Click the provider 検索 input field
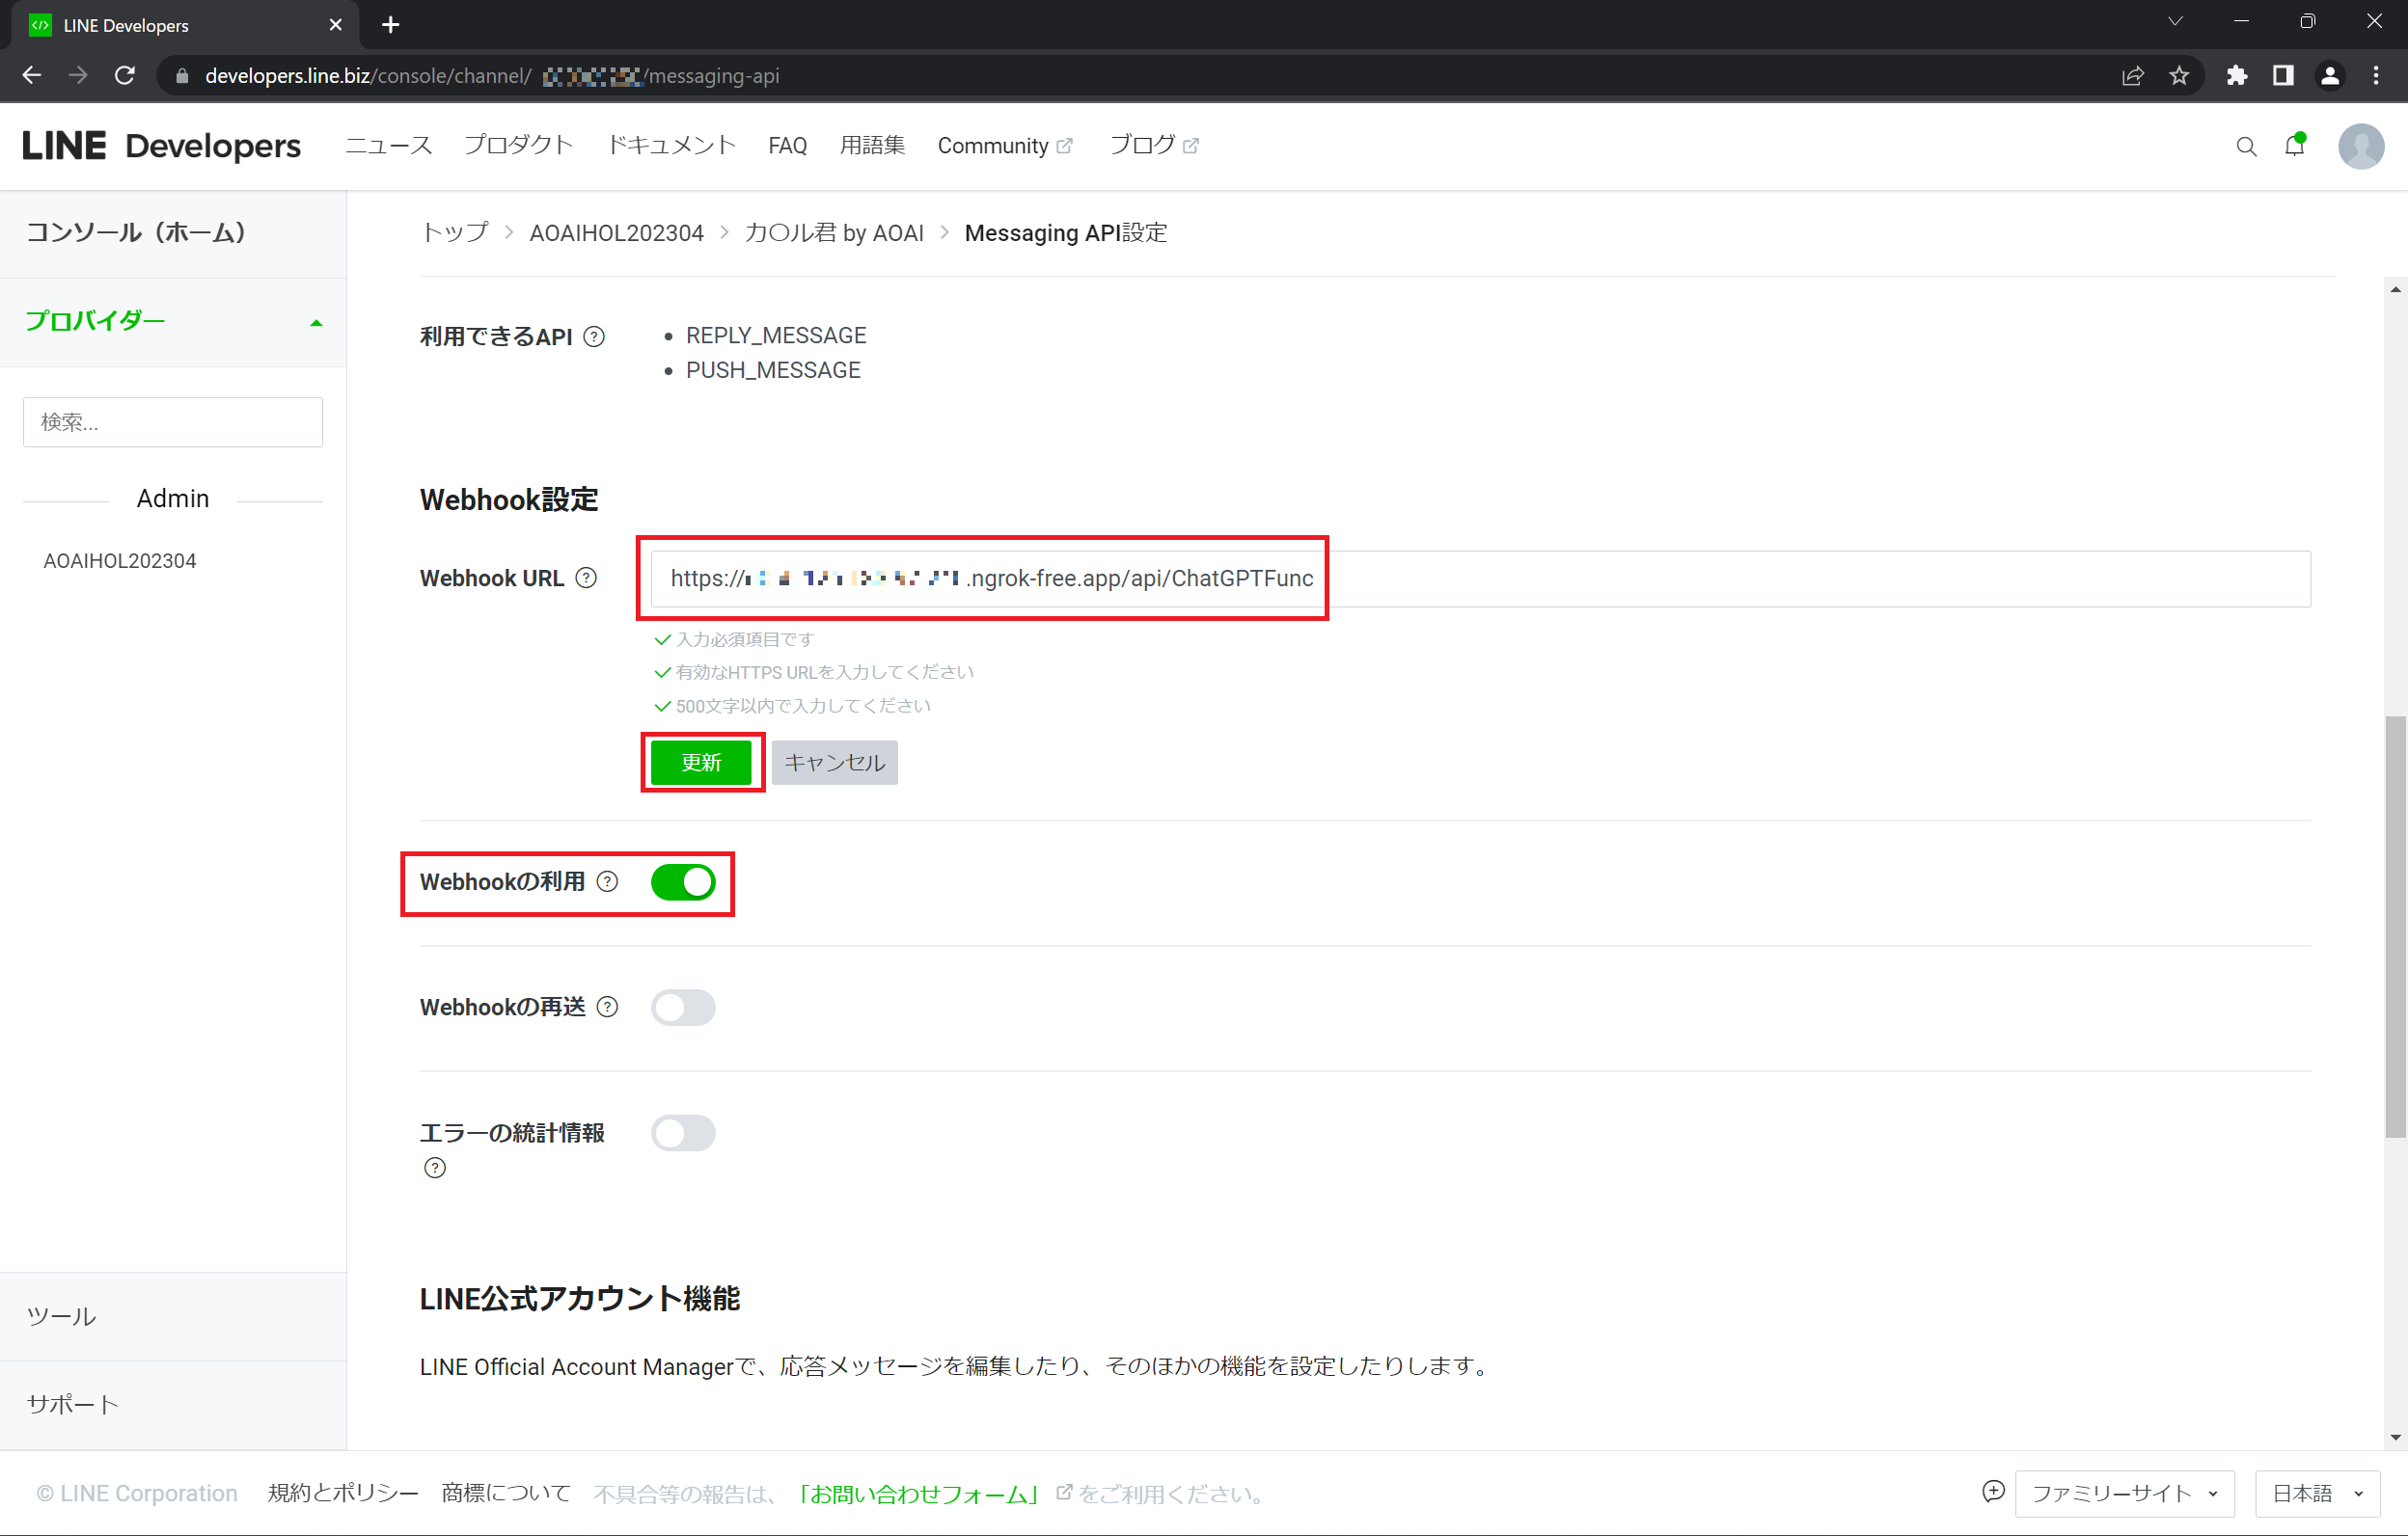Image resolution: width=2408 pixels, height=1536 pixels. pyautogui.click(x=173, y=421)
